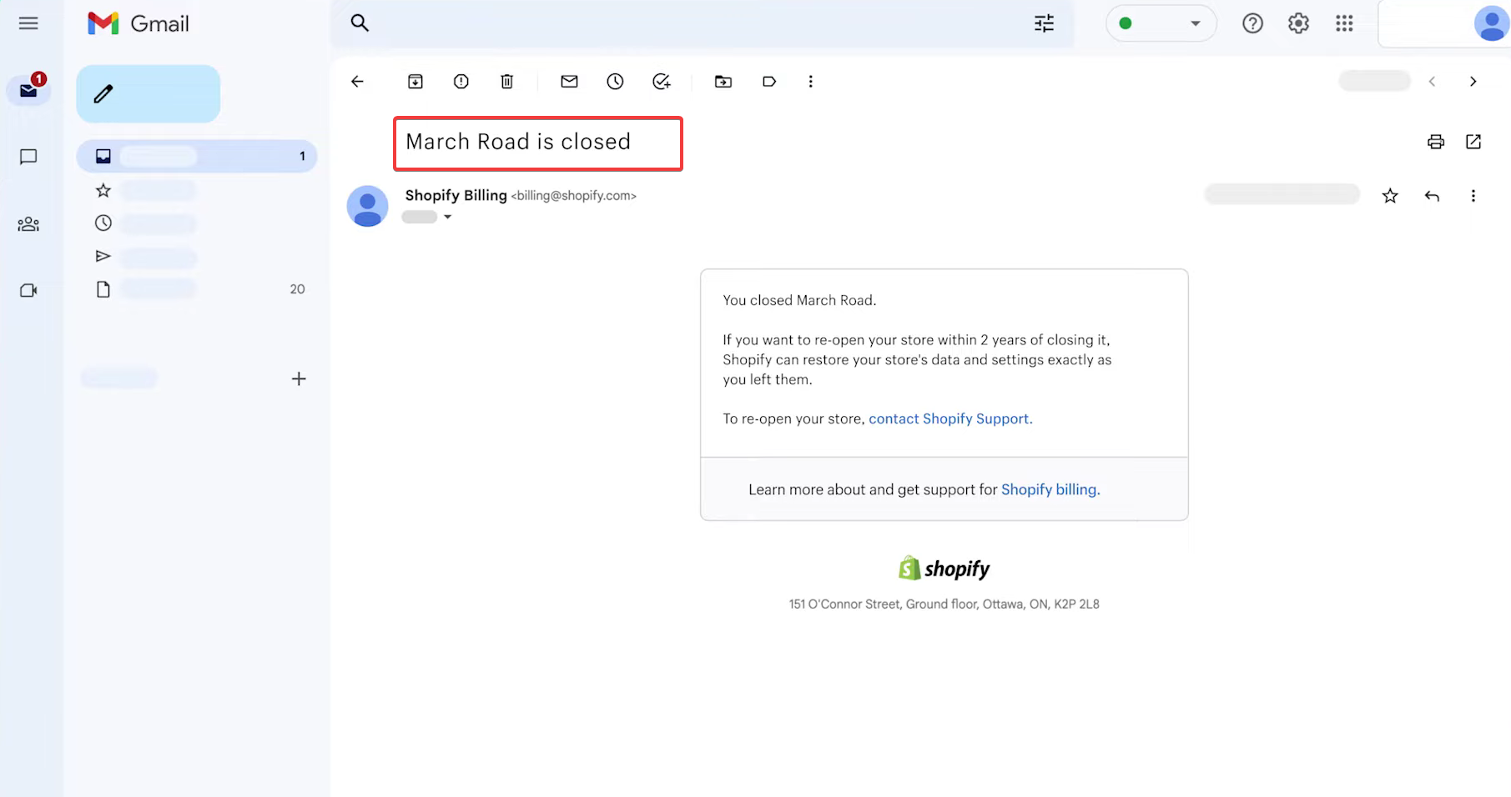Snooze this email with the clock icon

pos(615,82)
